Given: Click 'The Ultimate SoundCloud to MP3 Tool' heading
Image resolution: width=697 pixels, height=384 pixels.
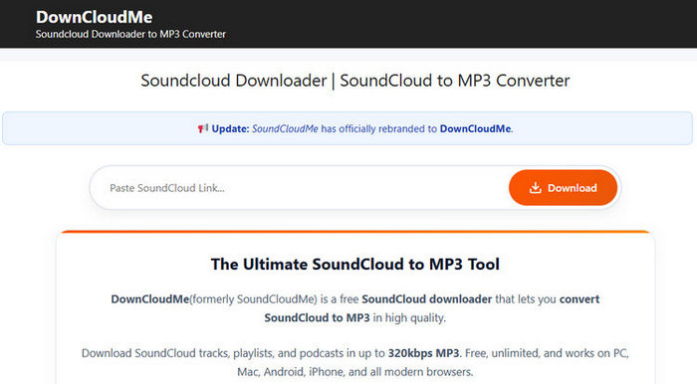Looking at the screenshot, I should 355,265.
